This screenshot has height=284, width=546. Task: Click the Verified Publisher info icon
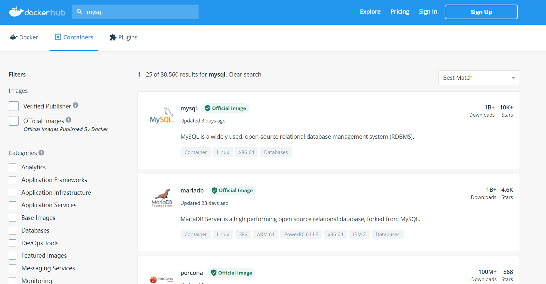tap(76, 105)
